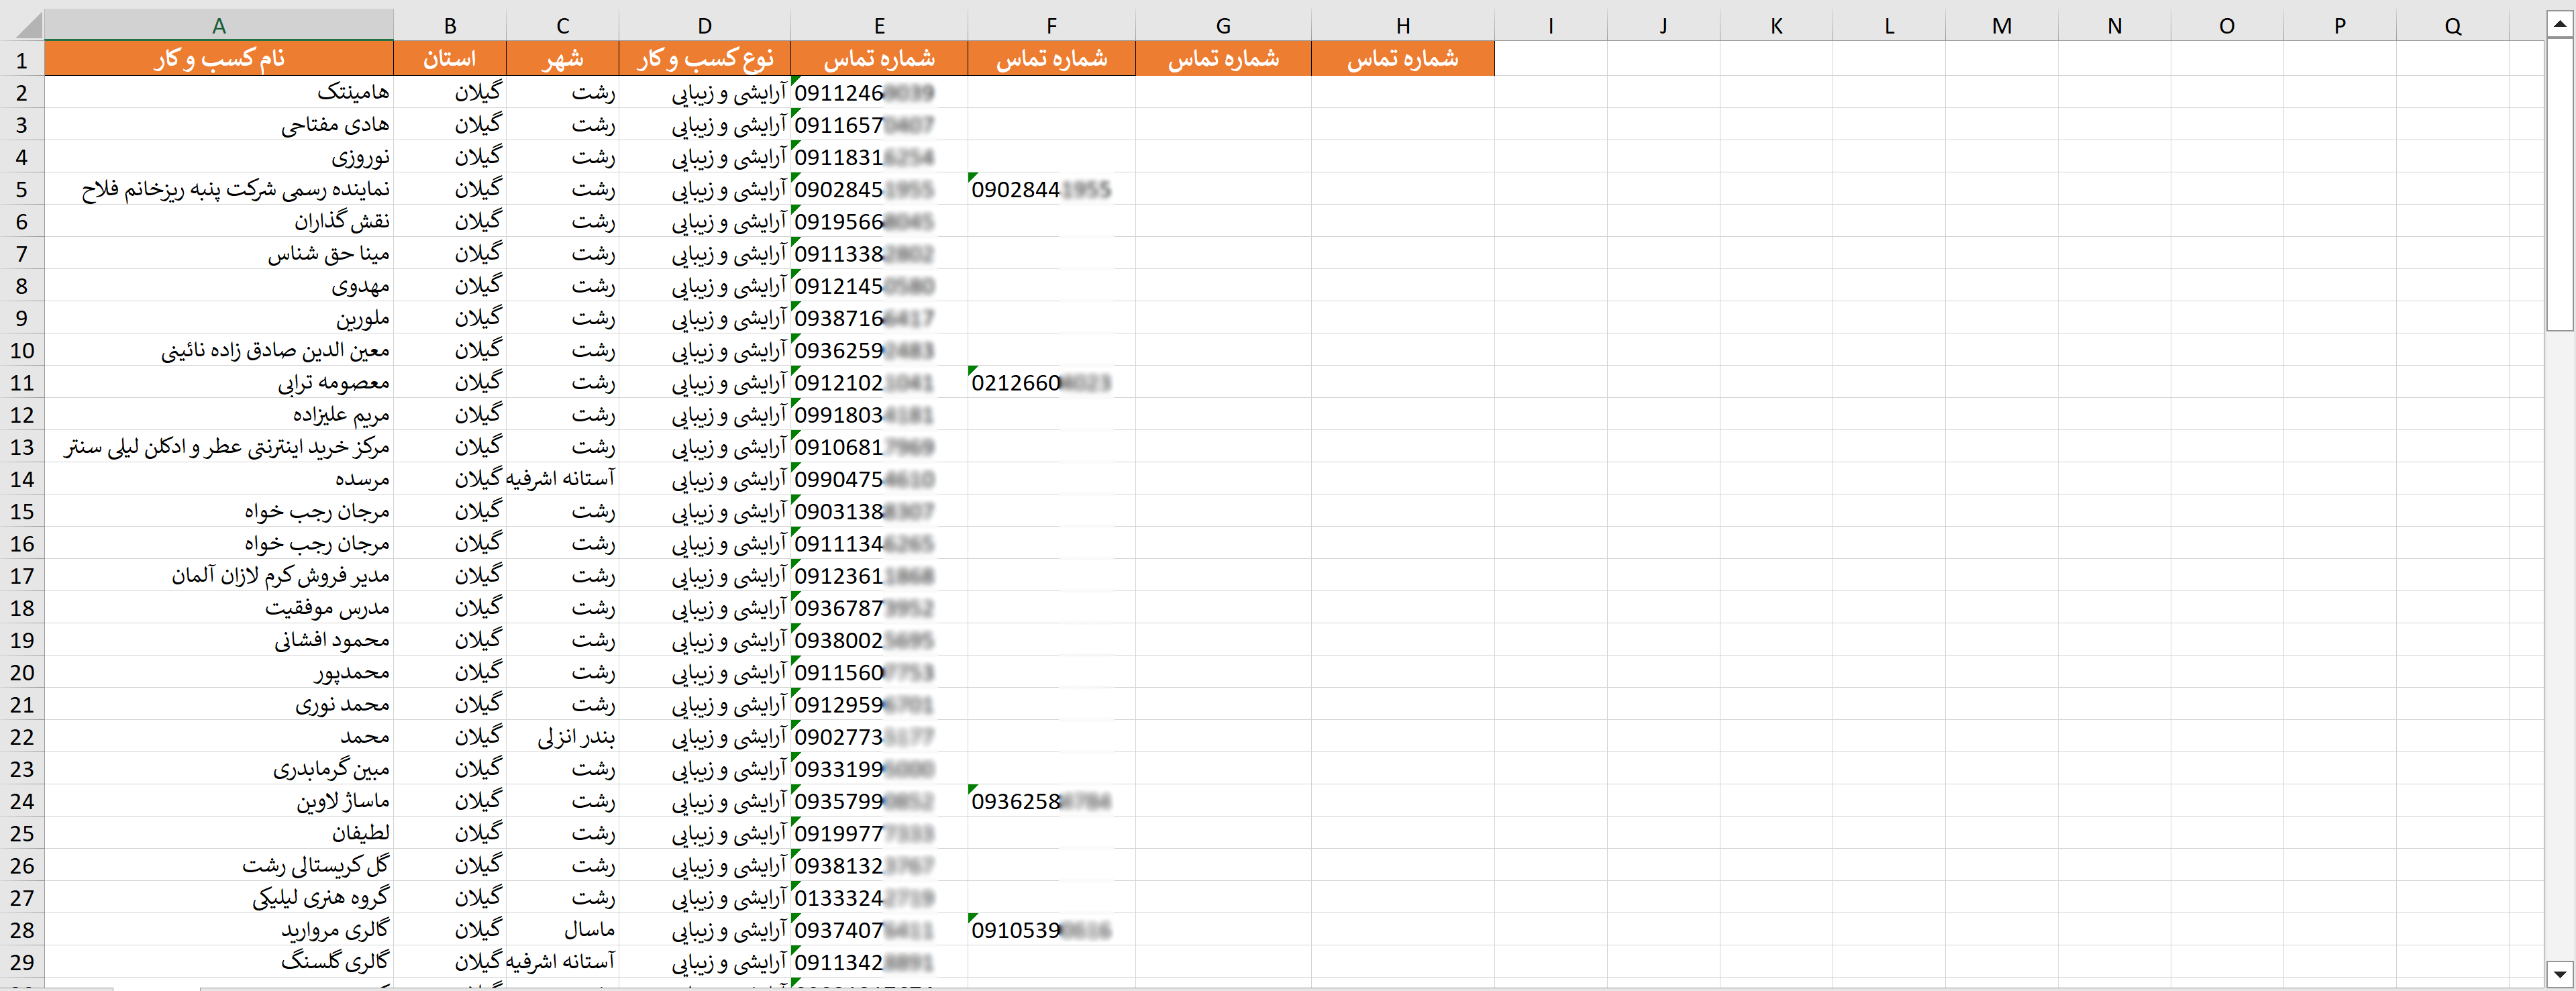Click cell 'نماینده رسمی شرکت پنبه ریزخانم فلاح'

[219, 189]
